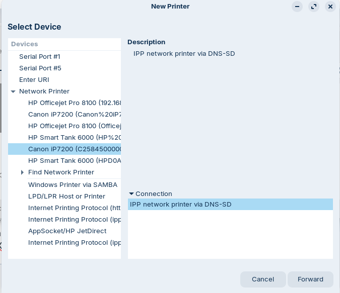Click highlighted Canon iP7200 (C2584500000 entry

tap(75, 149)
